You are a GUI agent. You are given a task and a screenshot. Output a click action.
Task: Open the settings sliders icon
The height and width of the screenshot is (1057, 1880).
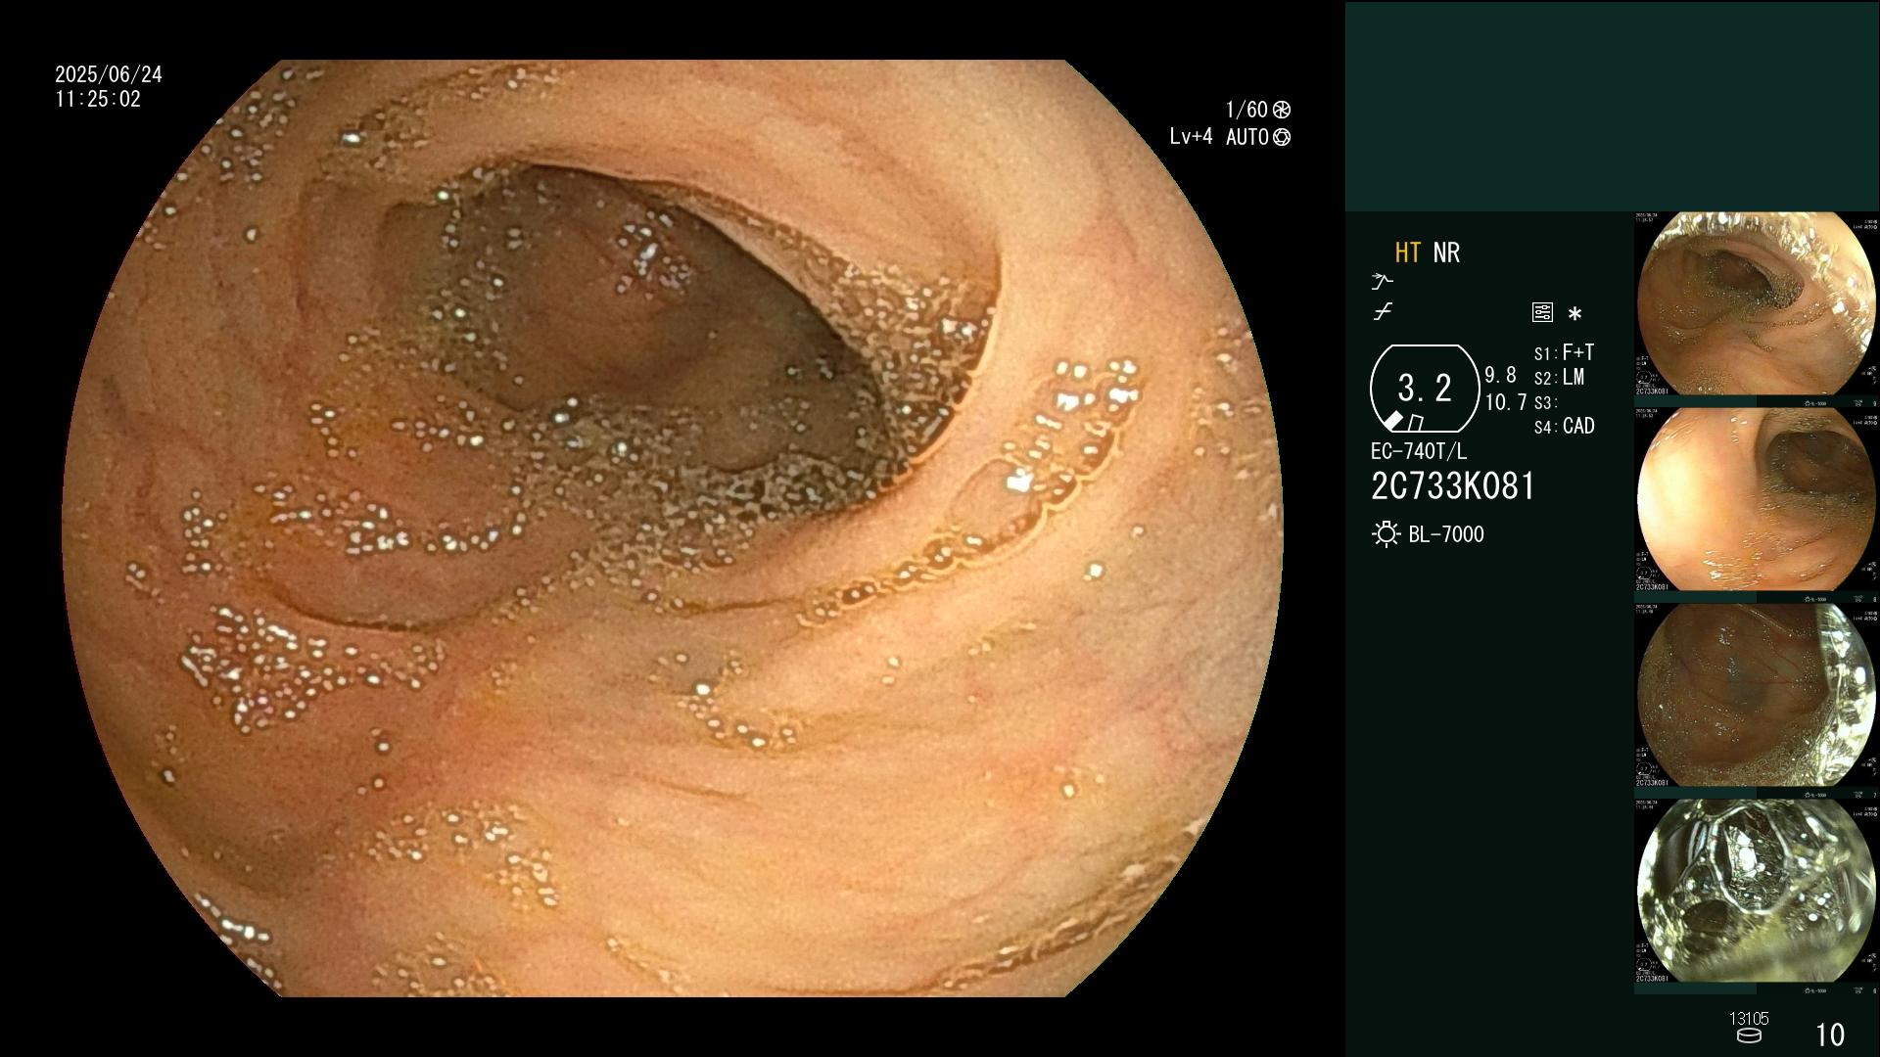tap(1542, 312)
